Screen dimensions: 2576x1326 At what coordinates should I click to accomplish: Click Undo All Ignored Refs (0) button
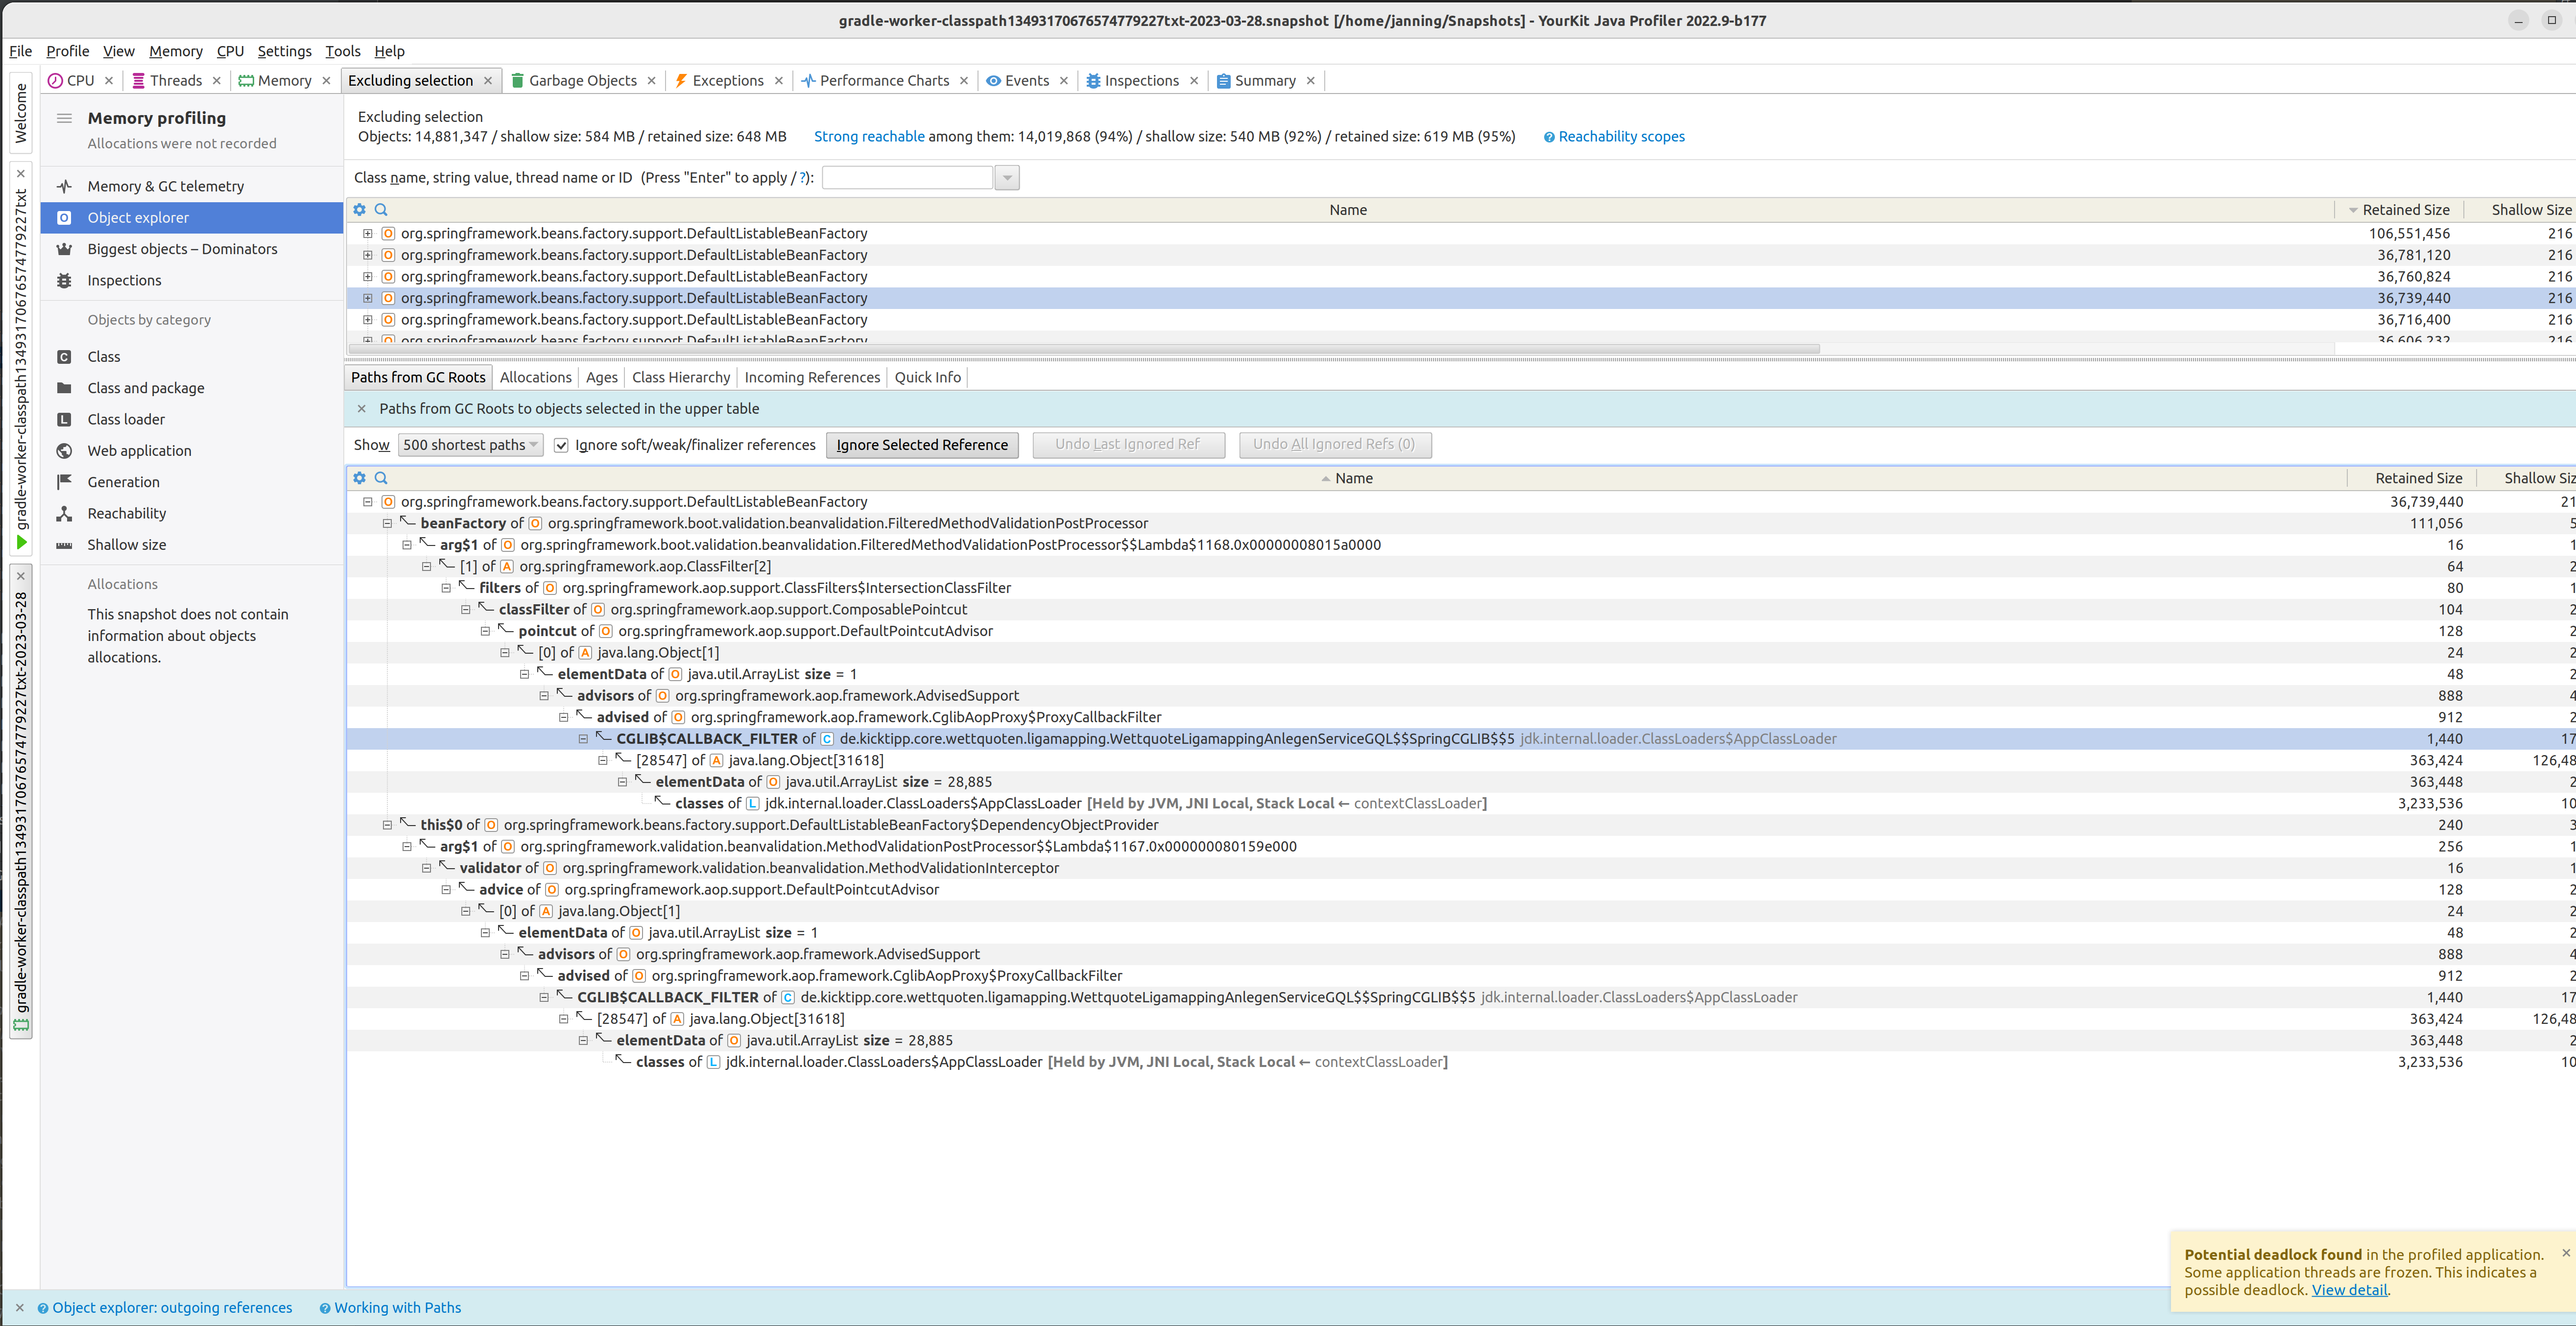[x=1334, y=444]
